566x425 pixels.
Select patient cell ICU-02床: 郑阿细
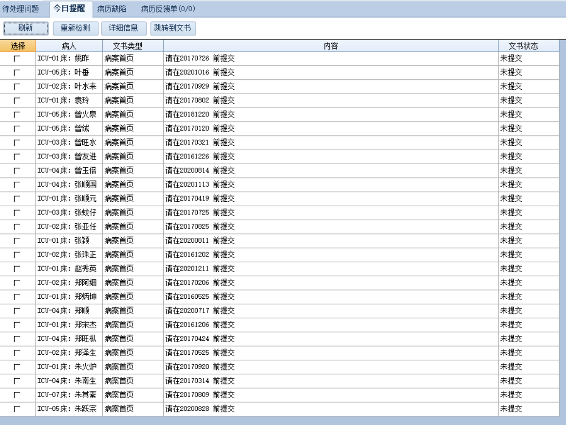(69, 283)
